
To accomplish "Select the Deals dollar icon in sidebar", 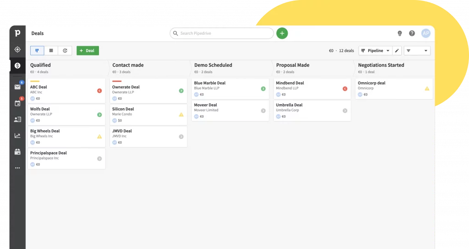I will point(17,66).
